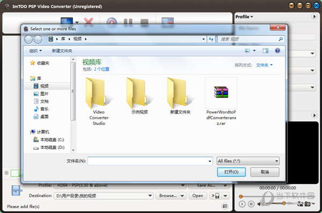
Task: Click the PSP profile icon beside Destination
Action: click(17, 191)
